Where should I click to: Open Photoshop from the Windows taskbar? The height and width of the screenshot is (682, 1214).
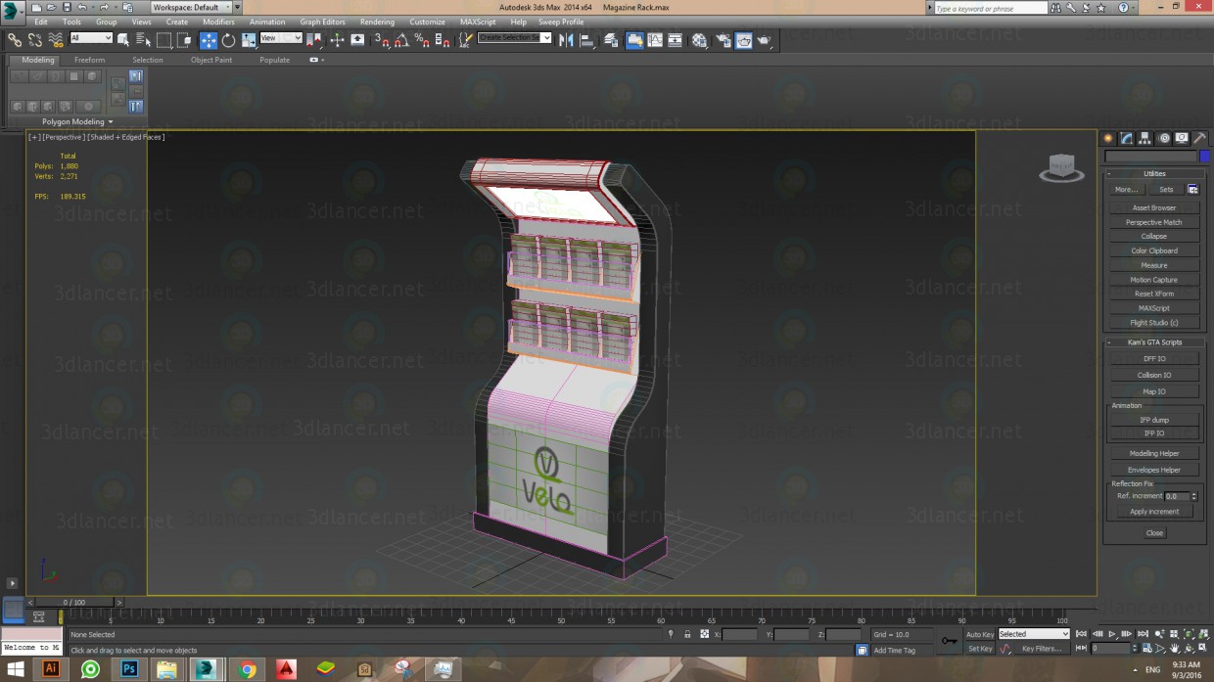tap(129, 669)
